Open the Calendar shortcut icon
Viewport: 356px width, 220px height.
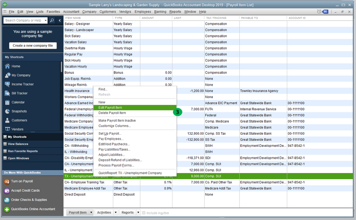pyautogui.click(x=7, y=102)
